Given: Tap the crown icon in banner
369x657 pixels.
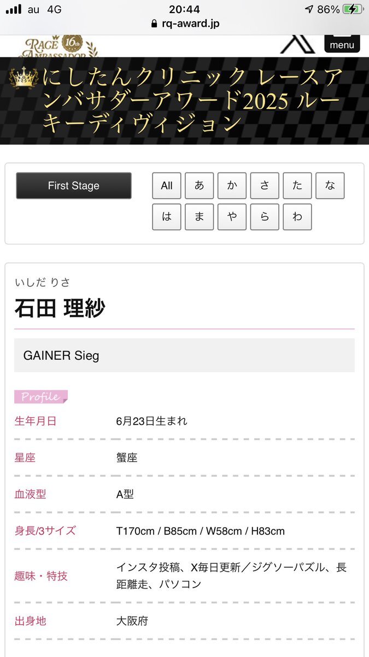Looking at the screenshot, I should 24,78.
